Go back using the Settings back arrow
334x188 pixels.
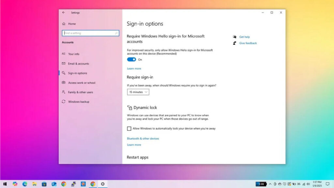tap(64, 13)
